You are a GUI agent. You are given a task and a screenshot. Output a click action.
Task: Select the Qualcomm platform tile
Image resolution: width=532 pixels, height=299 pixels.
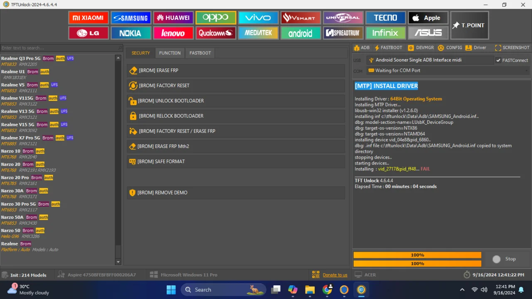pos(216,33)
